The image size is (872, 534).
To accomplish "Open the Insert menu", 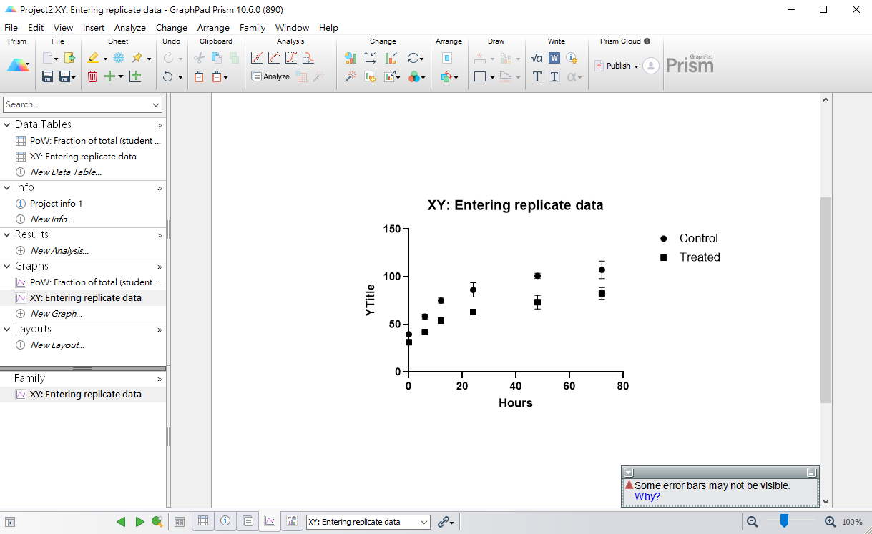I will pyautogui.click(x=94, y=27).
